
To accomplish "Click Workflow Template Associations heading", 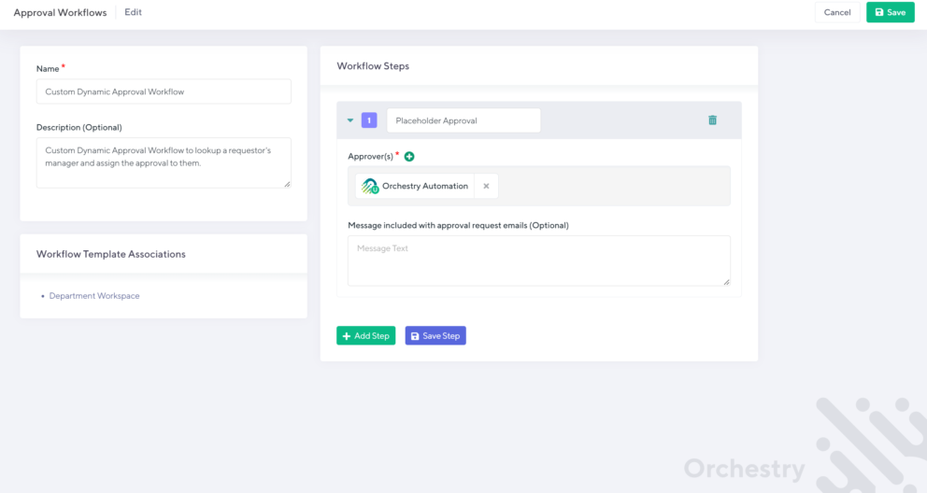I will point(111,254).
